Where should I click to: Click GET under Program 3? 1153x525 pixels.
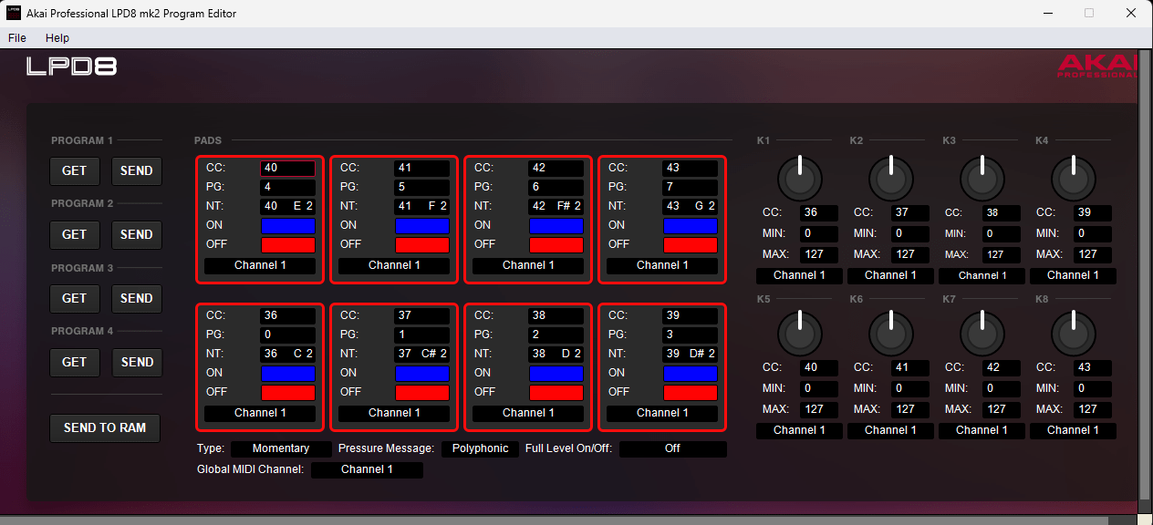(x=74, y=298)
